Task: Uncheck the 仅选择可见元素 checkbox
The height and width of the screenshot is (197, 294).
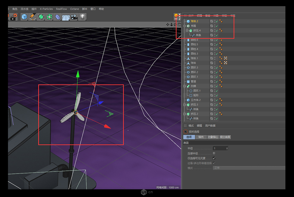Action: [214, 158]
